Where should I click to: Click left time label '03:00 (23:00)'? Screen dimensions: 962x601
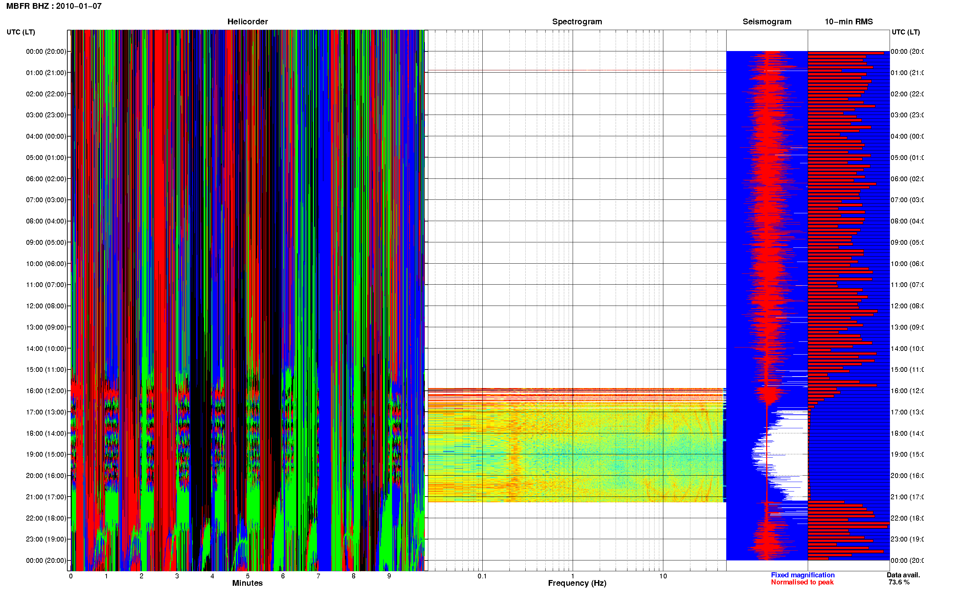click(x=46, y=115)
